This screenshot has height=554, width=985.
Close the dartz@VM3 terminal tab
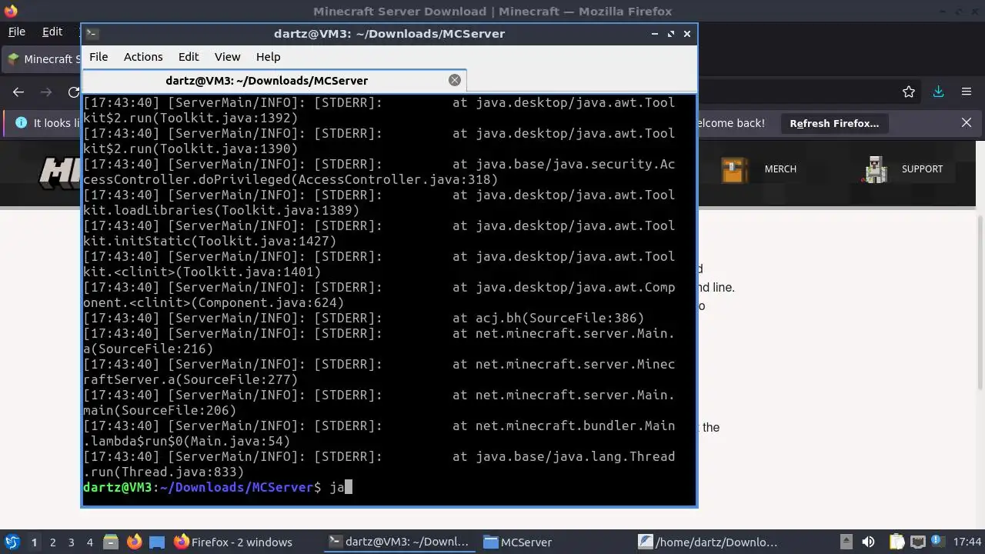[x=455, y=80]
